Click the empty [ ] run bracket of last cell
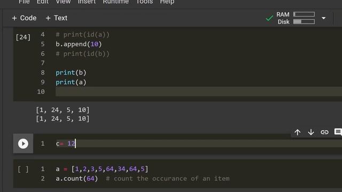 23,169
